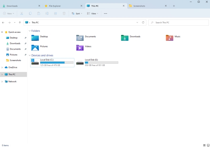The image size is (210, 147).
Task: Click the Cut scissors icon in toolbar
Action: pos(22,13)
